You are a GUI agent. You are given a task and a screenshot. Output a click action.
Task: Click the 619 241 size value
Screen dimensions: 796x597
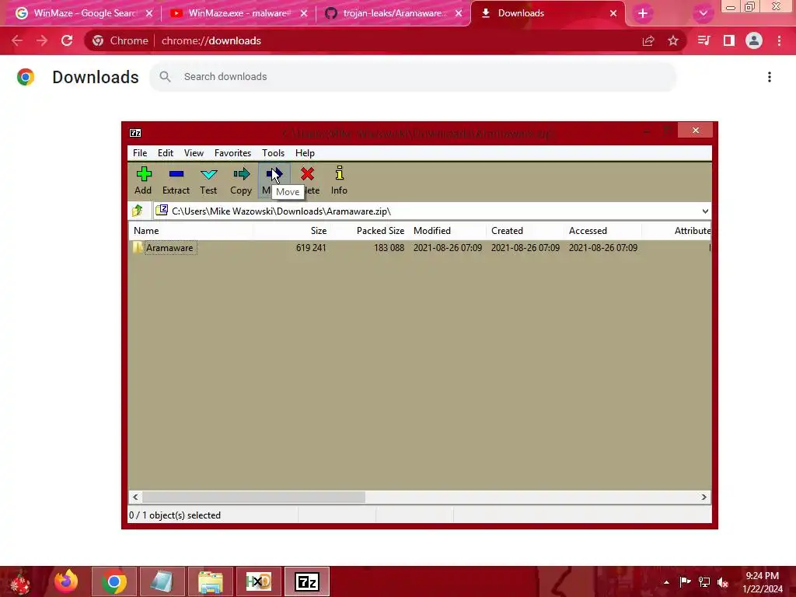point(311,248)
